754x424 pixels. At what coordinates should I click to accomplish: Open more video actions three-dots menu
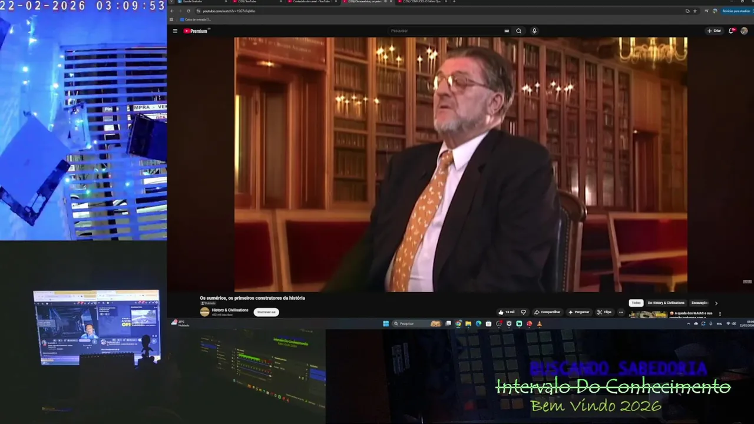pos(621,312)
